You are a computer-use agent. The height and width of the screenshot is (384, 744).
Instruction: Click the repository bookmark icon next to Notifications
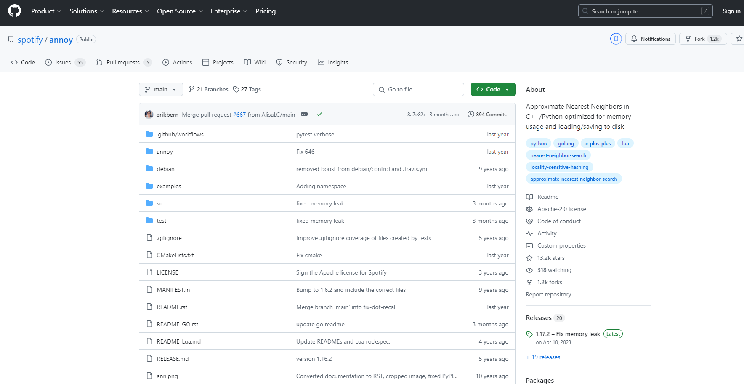pyautogui.click(x=616, y=39)
